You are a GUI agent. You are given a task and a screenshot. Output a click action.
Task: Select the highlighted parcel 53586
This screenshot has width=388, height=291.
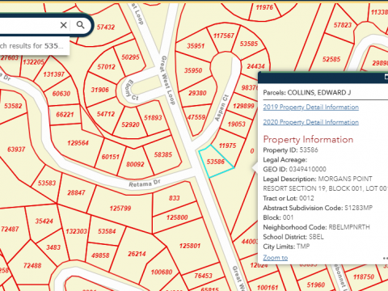click(216, 162)
